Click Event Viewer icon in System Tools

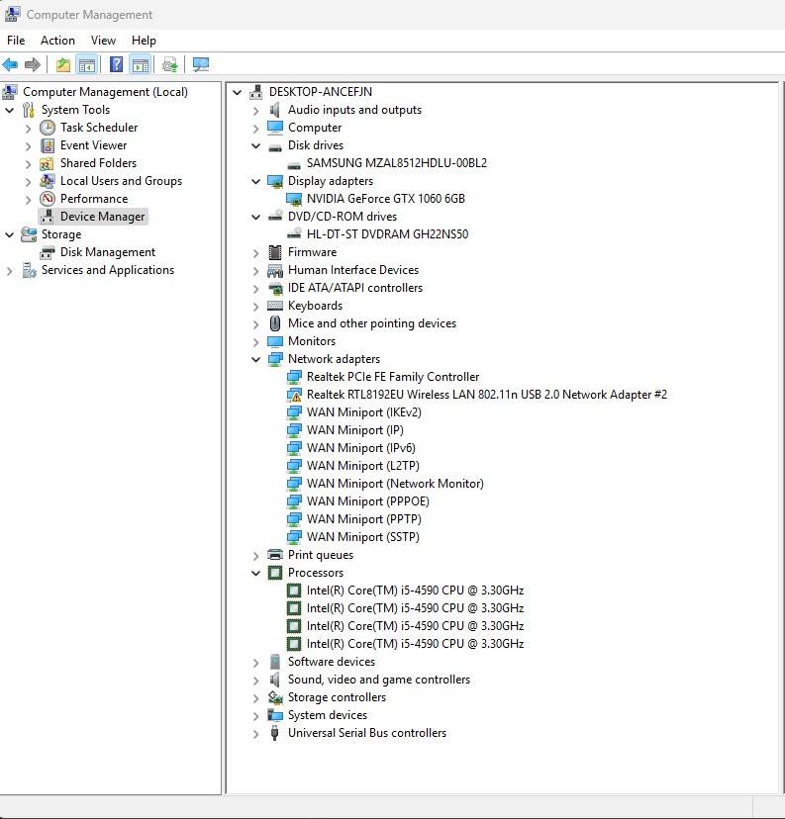[48, 145]
